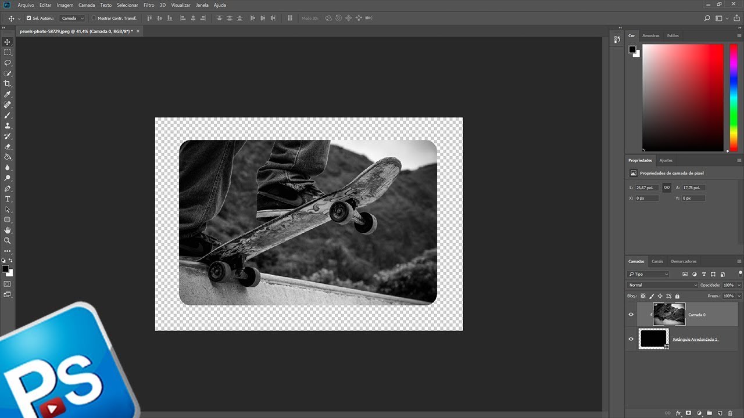Select the Horizontal Type tool
Image resolution: width=744 pixels, height=418 pixels.
tap(8, 199)
